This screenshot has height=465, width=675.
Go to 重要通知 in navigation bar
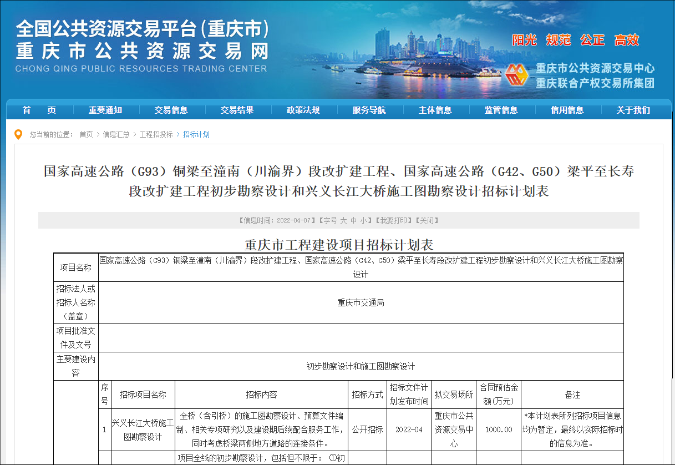click(x=105, y=110)
